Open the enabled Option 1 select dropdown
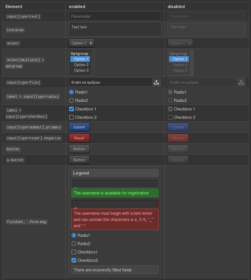The image size is (251, 280). (82, 43)
